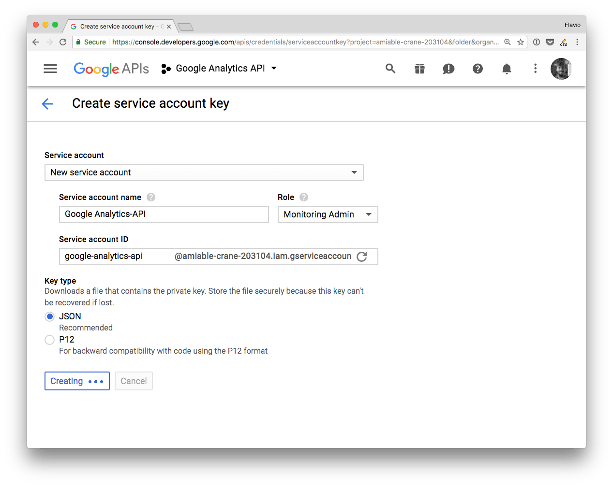Select the P12 key type radio button
Viewport: 613px width, 487px height.
(x=49, y=340)
